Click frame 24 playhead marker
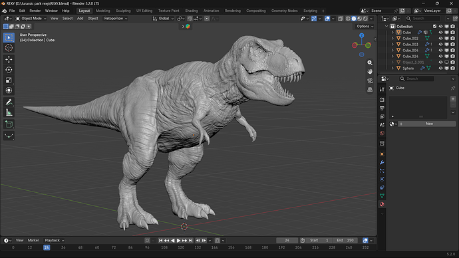This screenshot has height=258, width=459. (x=47, y=247)
